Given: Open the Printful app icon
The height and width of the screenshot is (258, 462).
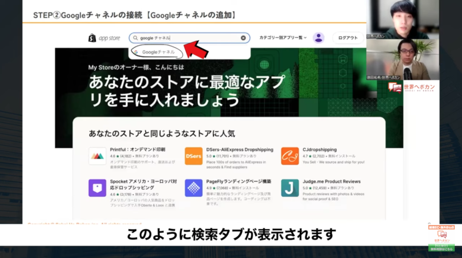Looking at the screenshot, I should point(97,156).
